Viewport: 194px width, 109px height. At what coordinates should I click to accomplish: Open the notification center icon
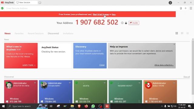pyautogui.click(x=189, y=106)
